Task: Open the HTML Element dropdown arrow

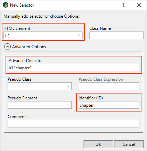Action: tap(79, 35)
